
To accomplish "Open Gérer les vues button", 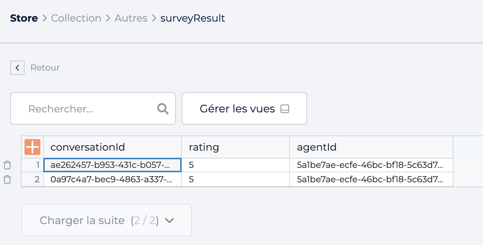I will 244,108.
